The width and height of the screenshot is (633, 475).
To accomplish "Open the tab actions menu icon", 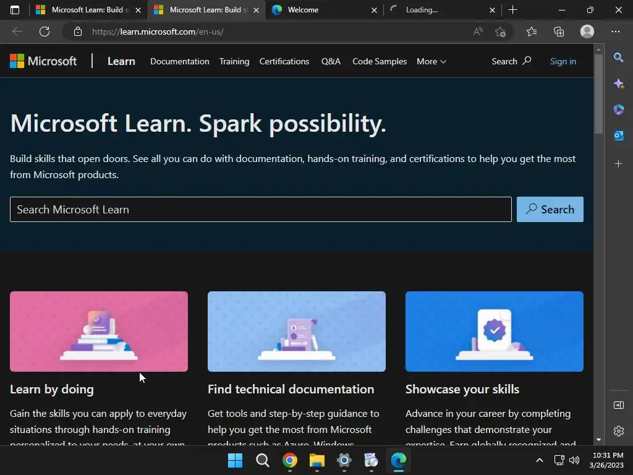I will pyautogui.click(x=15, y=10).
